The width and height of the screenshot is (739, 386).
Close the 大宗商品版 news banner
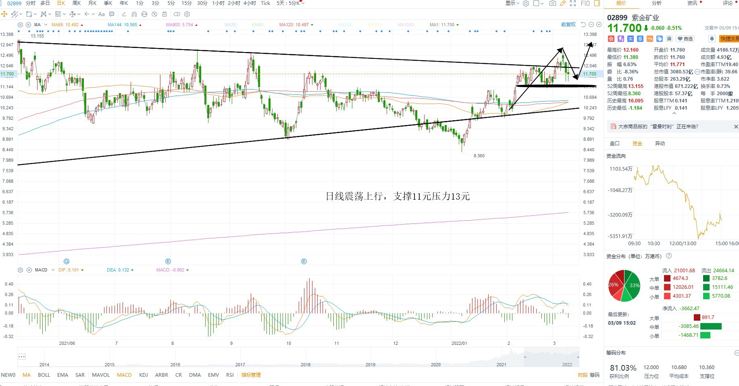736,127
